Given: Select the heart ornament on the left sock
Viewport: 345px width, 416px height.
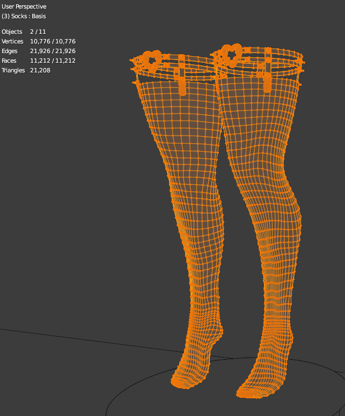Looking at the screenshot, I should [152, 61].
